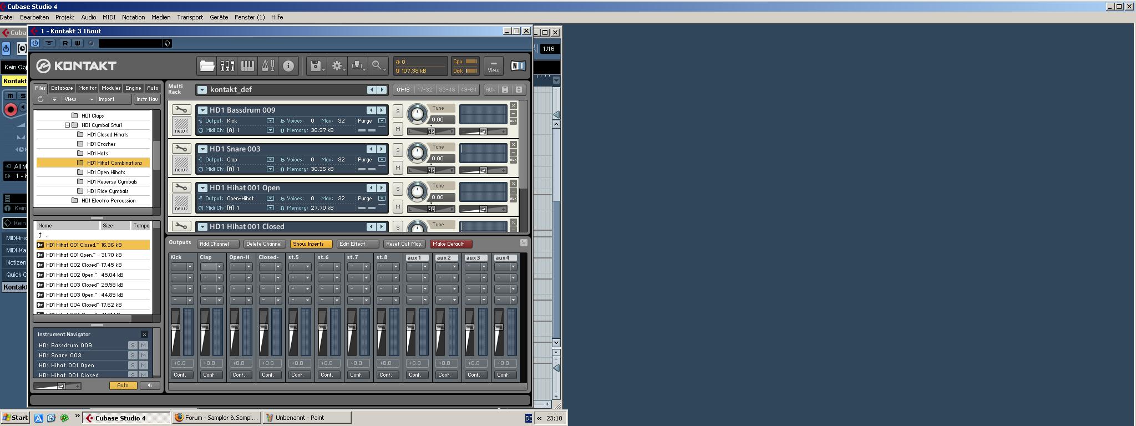Image resolution: width=1136 pixels, height=426 pixels.
Task: Open the Geräte menu in Cubase
Action: [219, 17]
